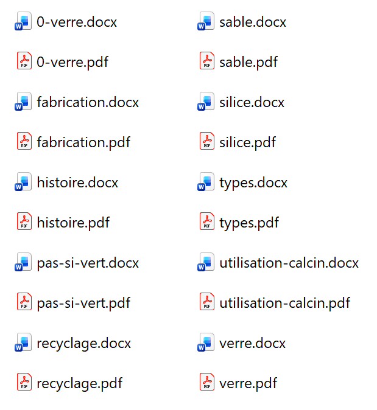The width and height of the screenshot is (377, 410).
Task: Click the Word icon for 0-verre.docx
Action: 24,22
